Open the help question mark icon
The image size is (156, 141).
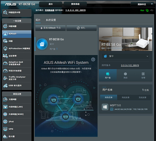(93, 60)
